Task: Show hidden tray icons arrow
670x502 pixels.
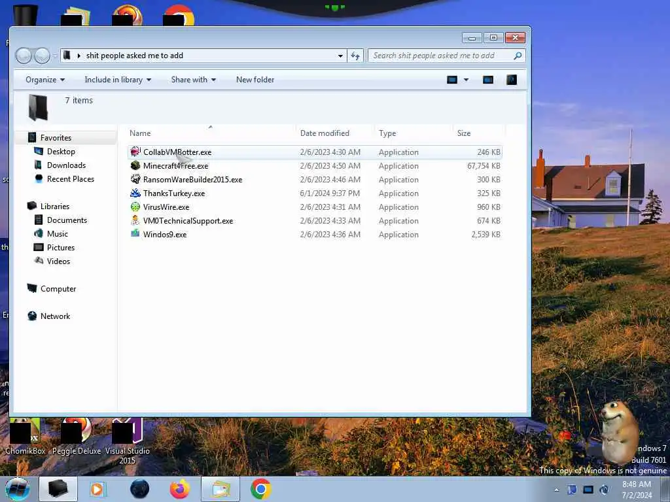Action: point(556,490)
